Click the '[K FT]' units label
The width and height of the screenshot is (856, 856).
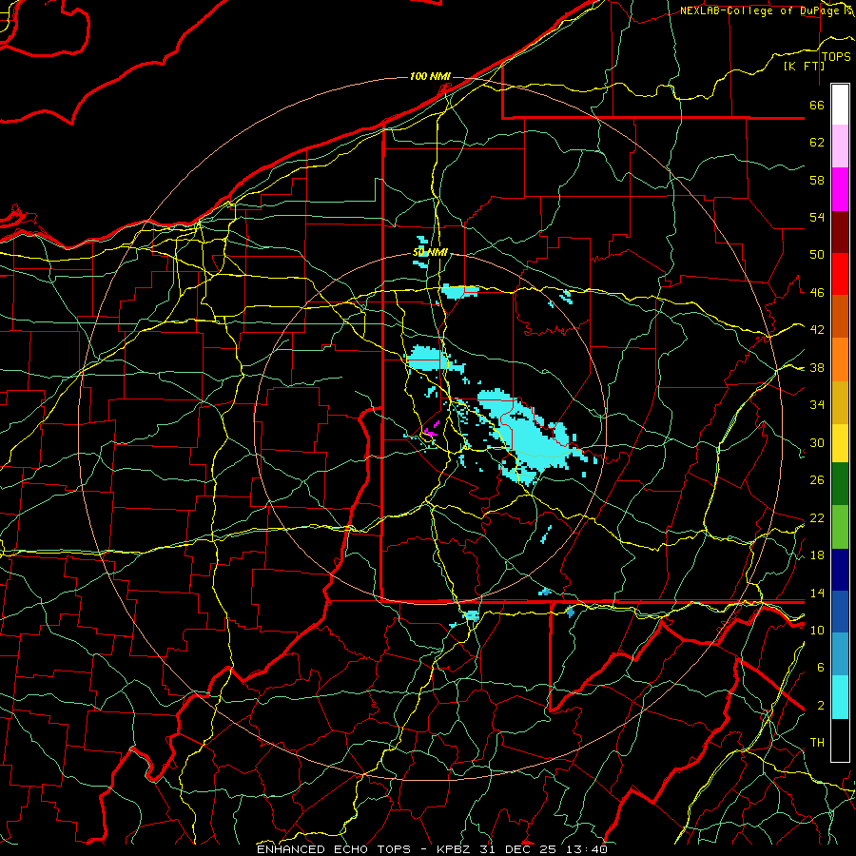804,66
